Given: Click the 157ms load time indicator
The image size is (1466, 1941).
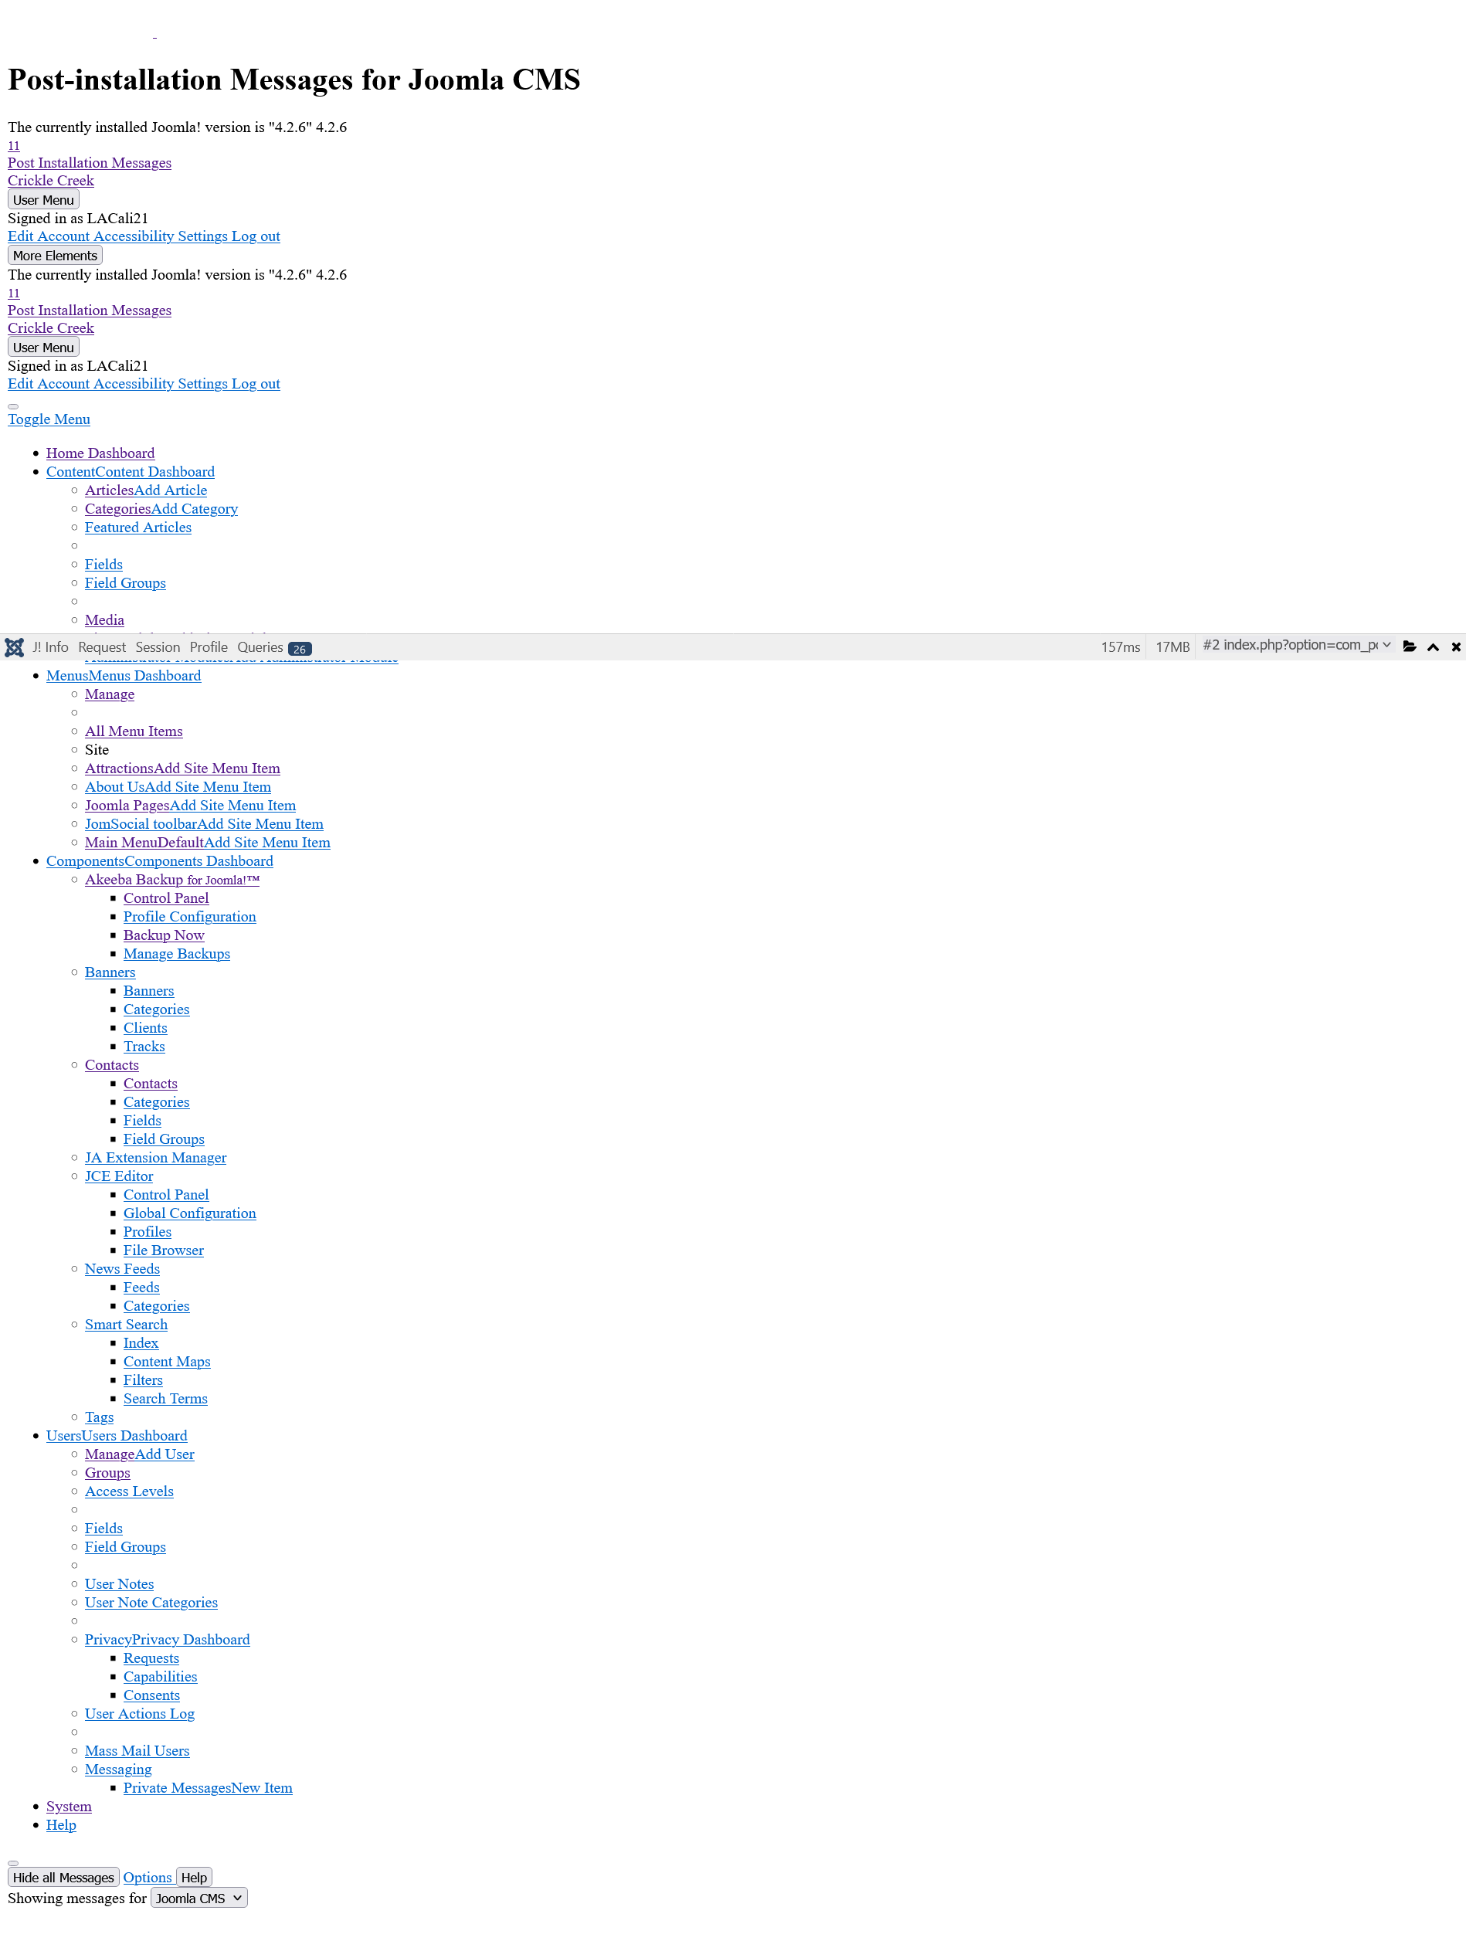Looking at the screenshot, I should click(1120, 647).
